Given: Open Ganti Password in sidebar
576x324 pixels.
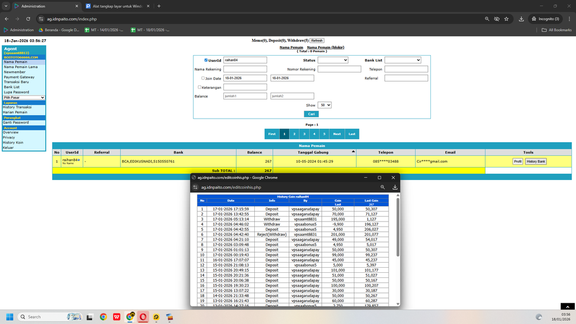Looking at the screenshot, I should click(x=16, y=122).
